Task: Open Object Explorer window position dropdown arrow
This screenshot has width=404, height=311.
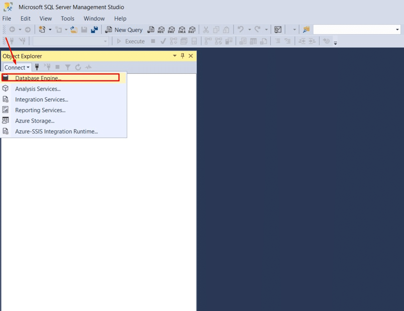Action: click(x=175, y=56)
